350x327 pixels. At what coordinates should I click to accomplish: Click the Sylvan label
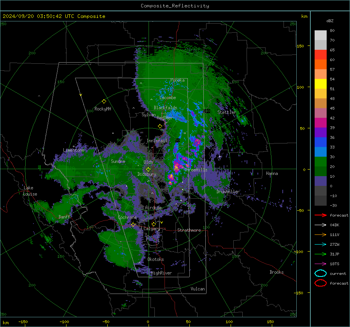point(149,115)
